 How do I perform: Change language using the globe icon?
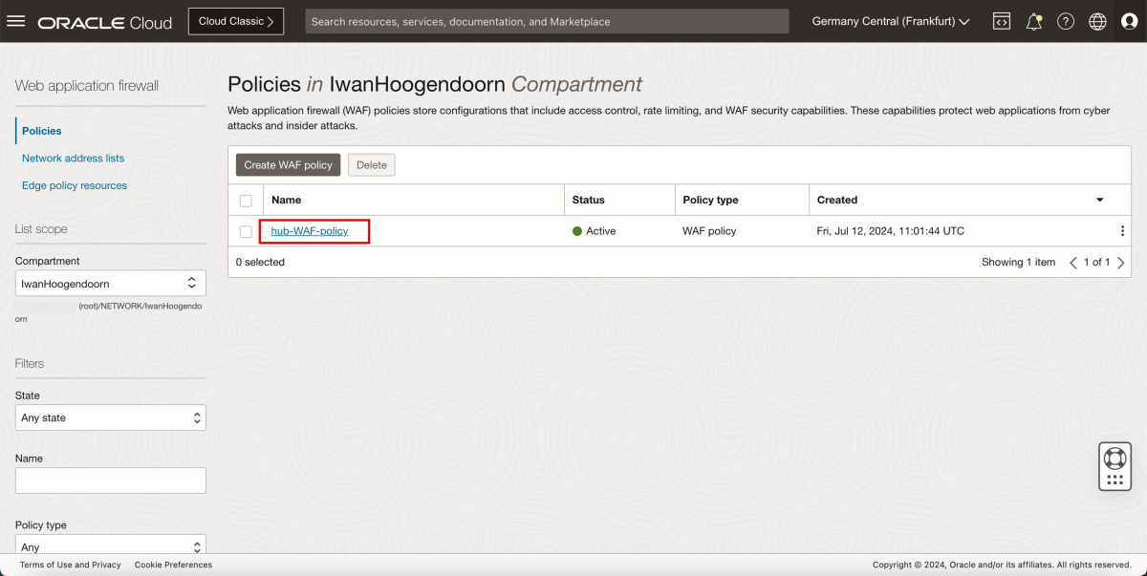pos(1097,20)
